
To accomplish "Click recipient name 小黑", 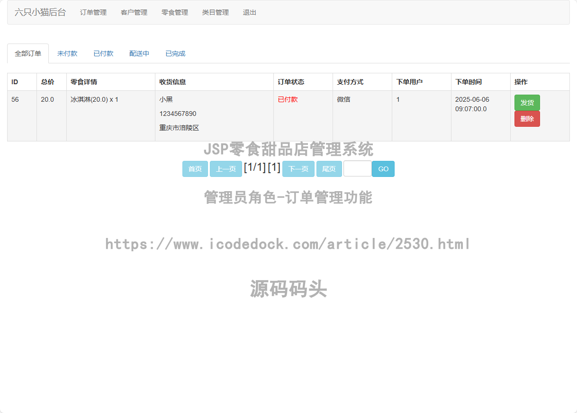I will pyautogui.click(x=166, y=99).
